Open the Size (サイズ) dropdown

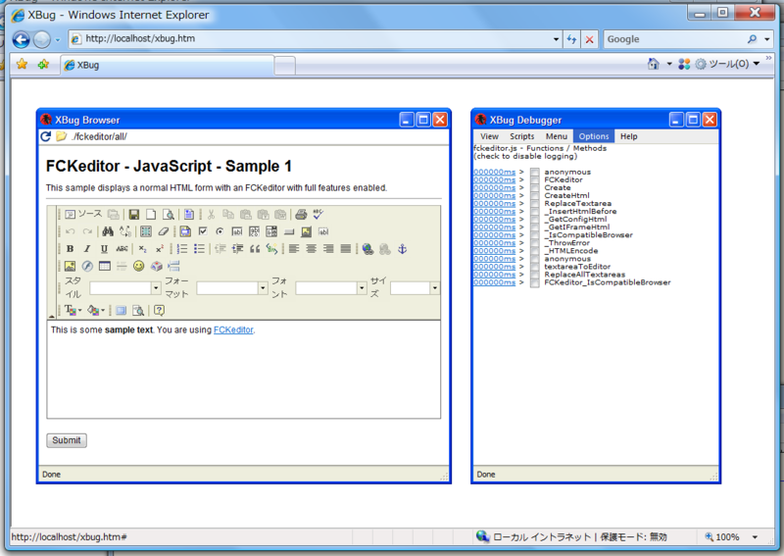click(x=434, y=287)
